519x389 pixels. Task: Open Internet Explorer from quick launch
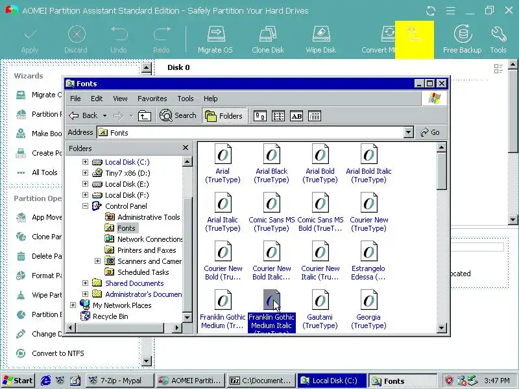(x=45, y=381)
